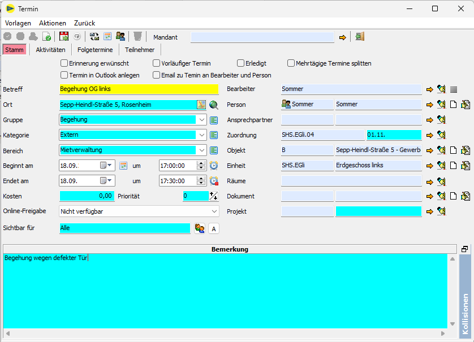The height and width of the screenshot is (342, 474).
Task: Click the globe search icon beside Ort
Action: tap(213, 105)
